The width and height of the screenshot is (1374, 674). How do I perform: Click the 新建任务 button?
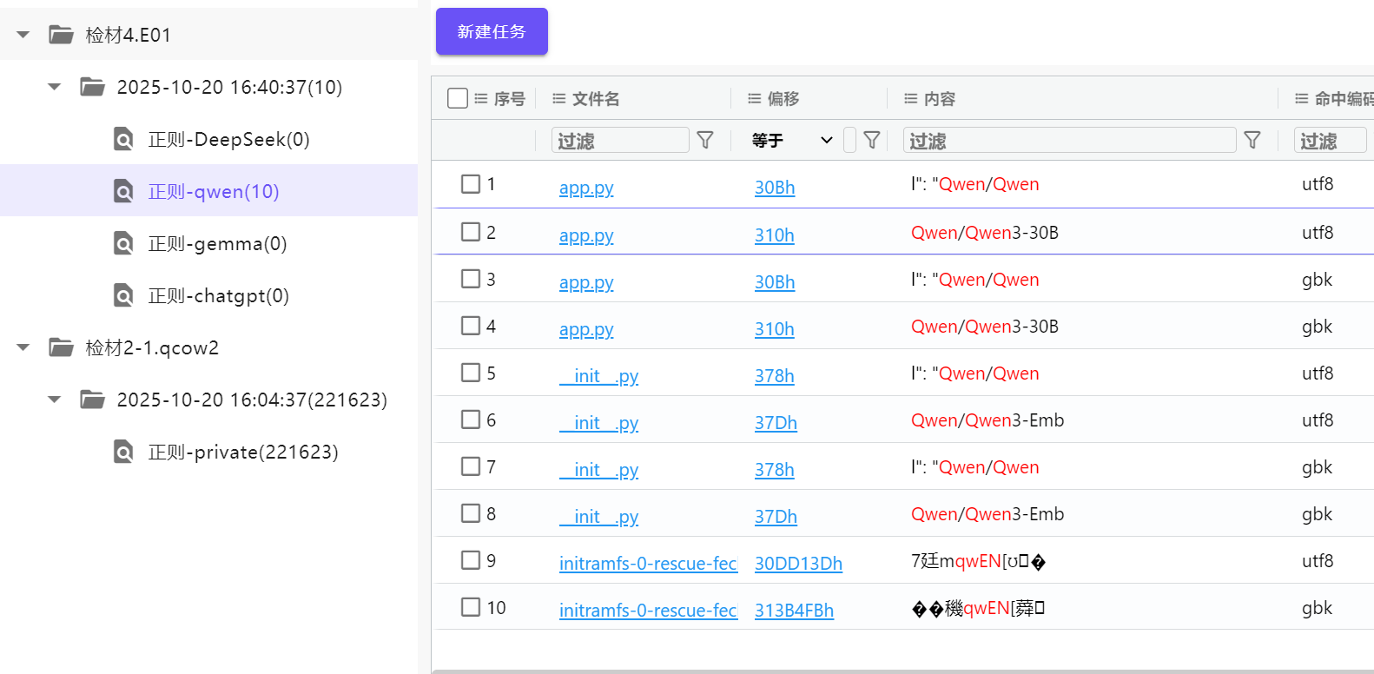click(x=492, y=31)
